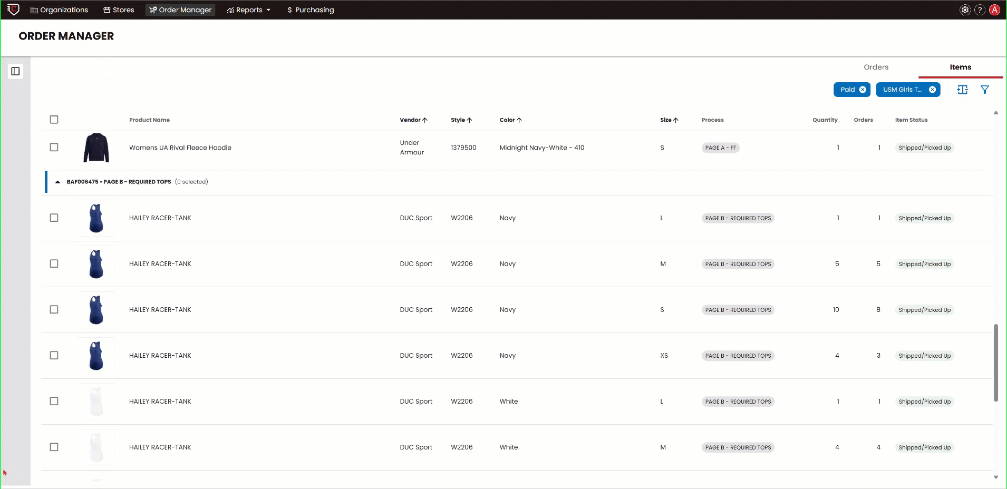Open the user profile avatar
Image resolution: width=1007 pixels, height=489 pixels.
(994, 9)
